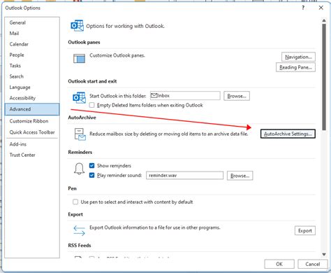Open Reading Pane... settings

point(295,67)
